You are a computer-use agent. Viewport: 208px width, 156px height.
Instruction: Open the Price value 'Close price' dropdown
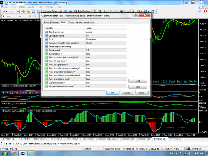[x=106, y=39]
